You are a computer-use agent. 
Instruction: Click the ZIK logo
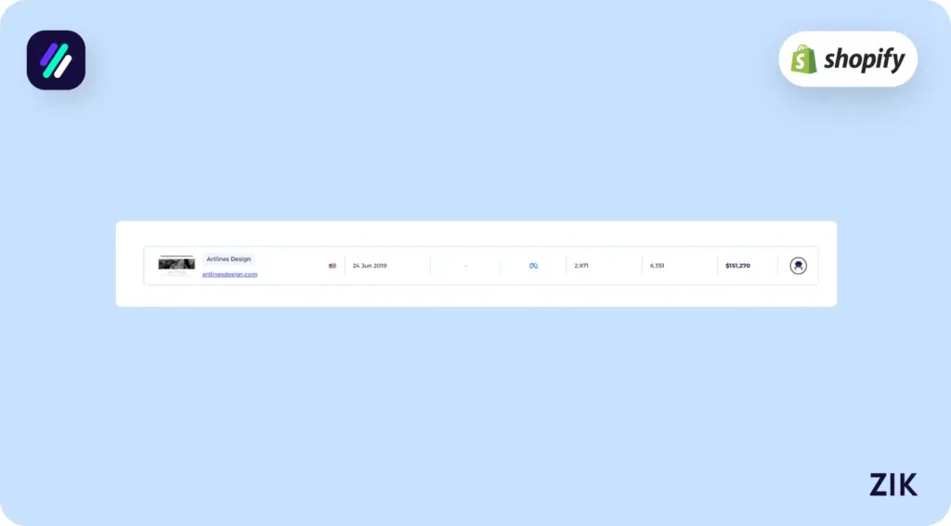892,484
